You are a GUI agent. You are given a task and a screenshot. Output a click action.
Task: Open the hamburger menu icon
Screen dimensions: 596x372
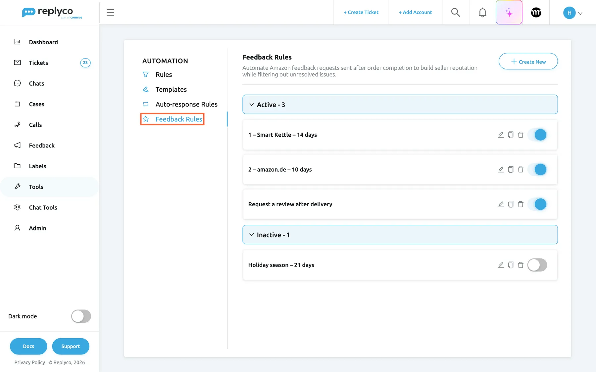(x=110, y=13)
